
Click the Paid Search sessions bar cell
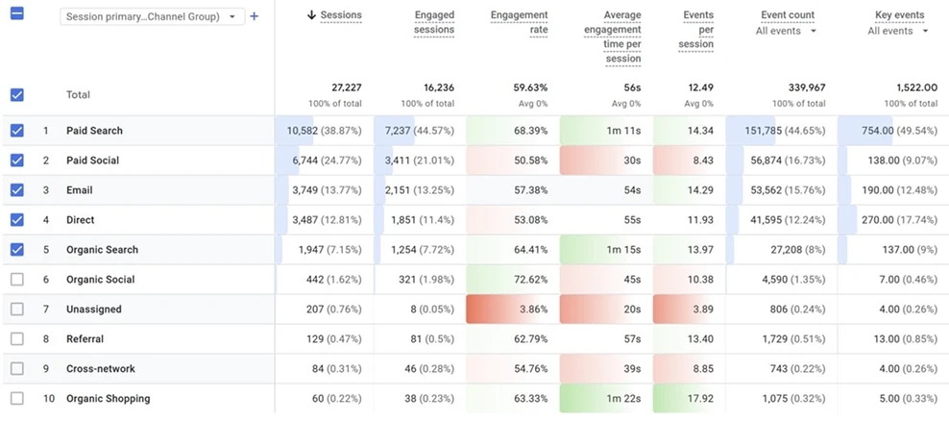323,130
